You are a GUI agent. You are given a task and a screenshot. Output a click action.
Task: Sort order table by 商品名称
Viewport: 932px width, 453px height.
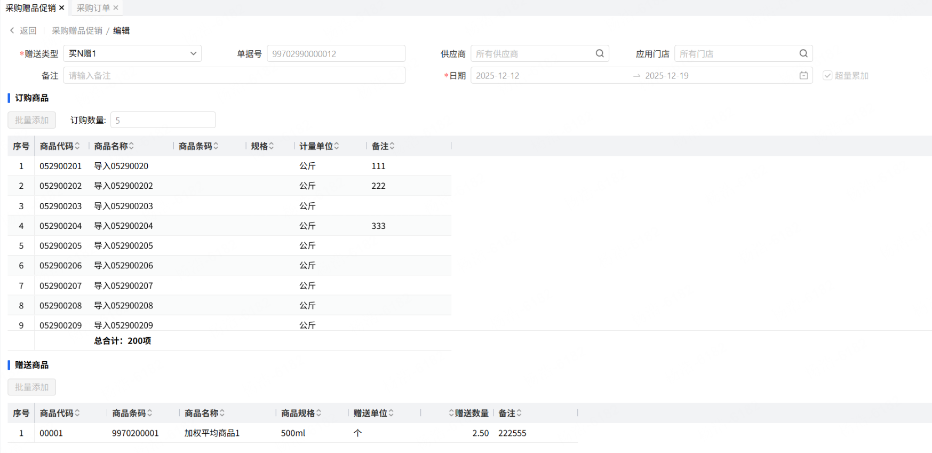131,146
